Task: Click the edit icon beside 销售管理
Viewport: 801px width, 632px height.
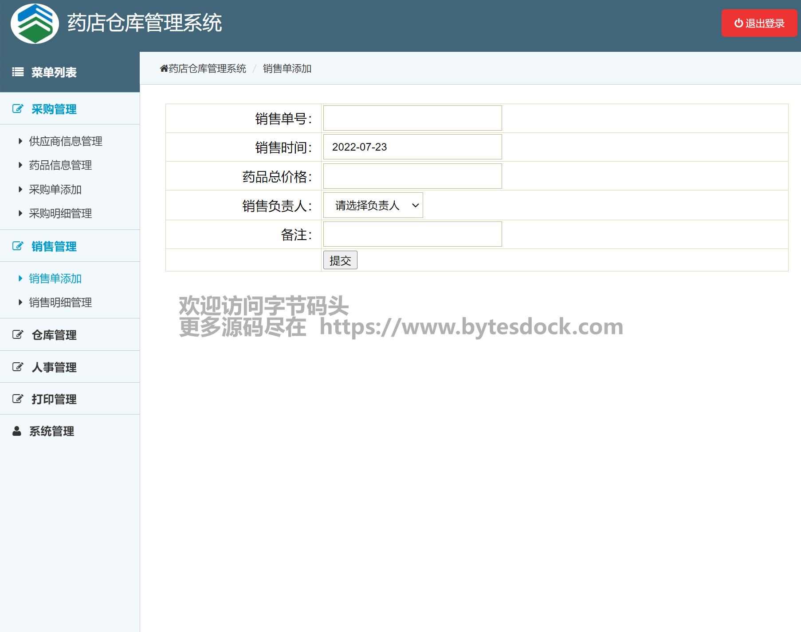Action: pyautogui.click(x=18, y=246)
